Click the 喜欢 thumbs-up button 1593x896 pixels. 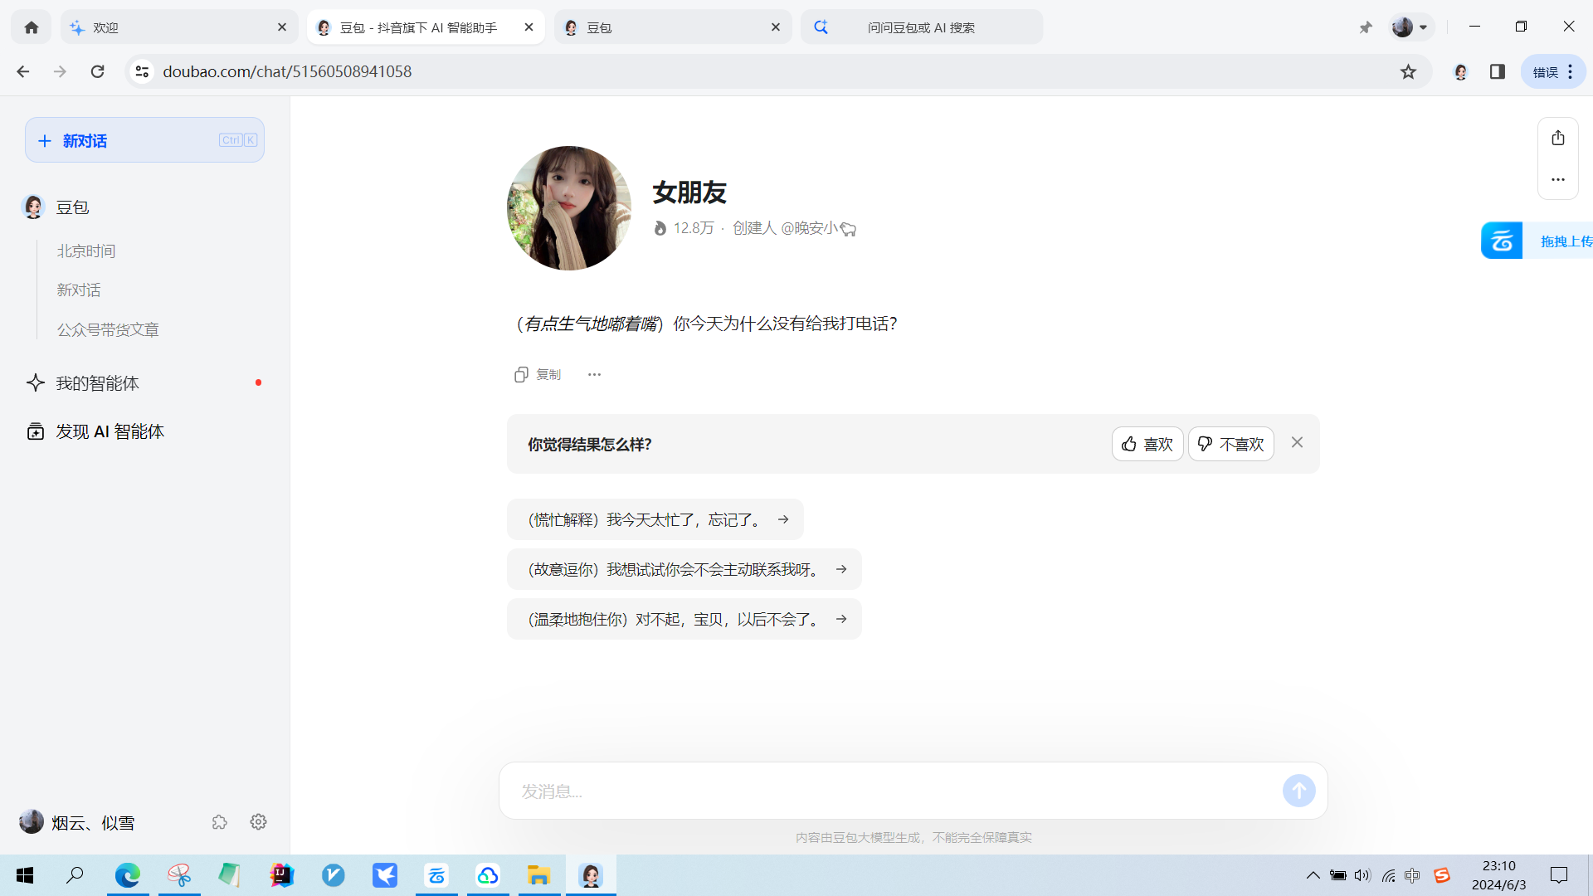click(1147, 444)
